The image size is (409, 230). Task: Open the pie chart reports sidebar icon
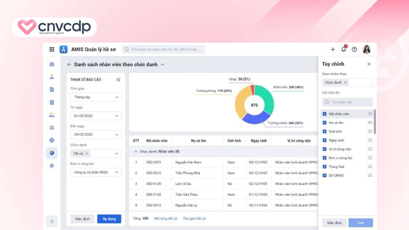[52, 153]
